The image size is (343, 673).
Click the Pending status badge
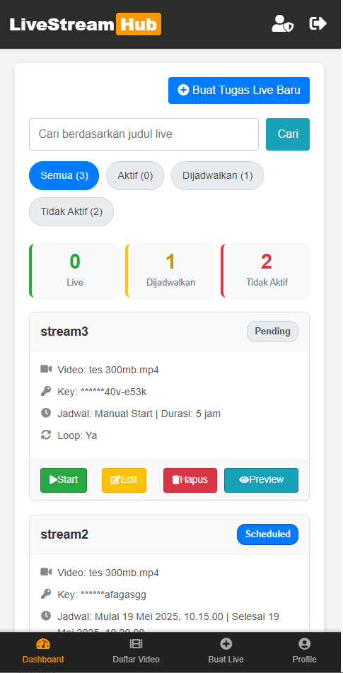[272, 332]
